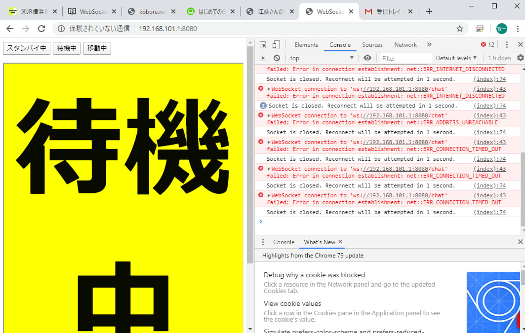525x333 pixels.
Task: Click the error count badge showing 12
Action: point(487,45)
